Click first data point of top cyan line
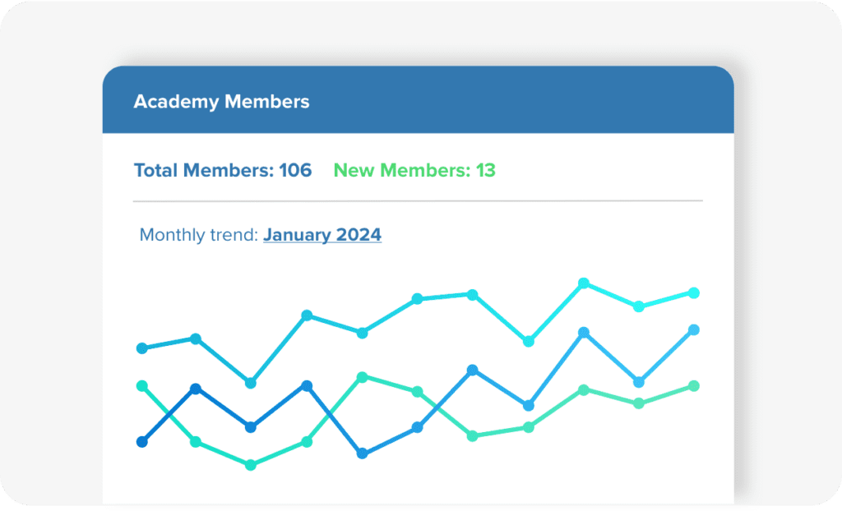The image size is (842, 511). click(141, 348)
